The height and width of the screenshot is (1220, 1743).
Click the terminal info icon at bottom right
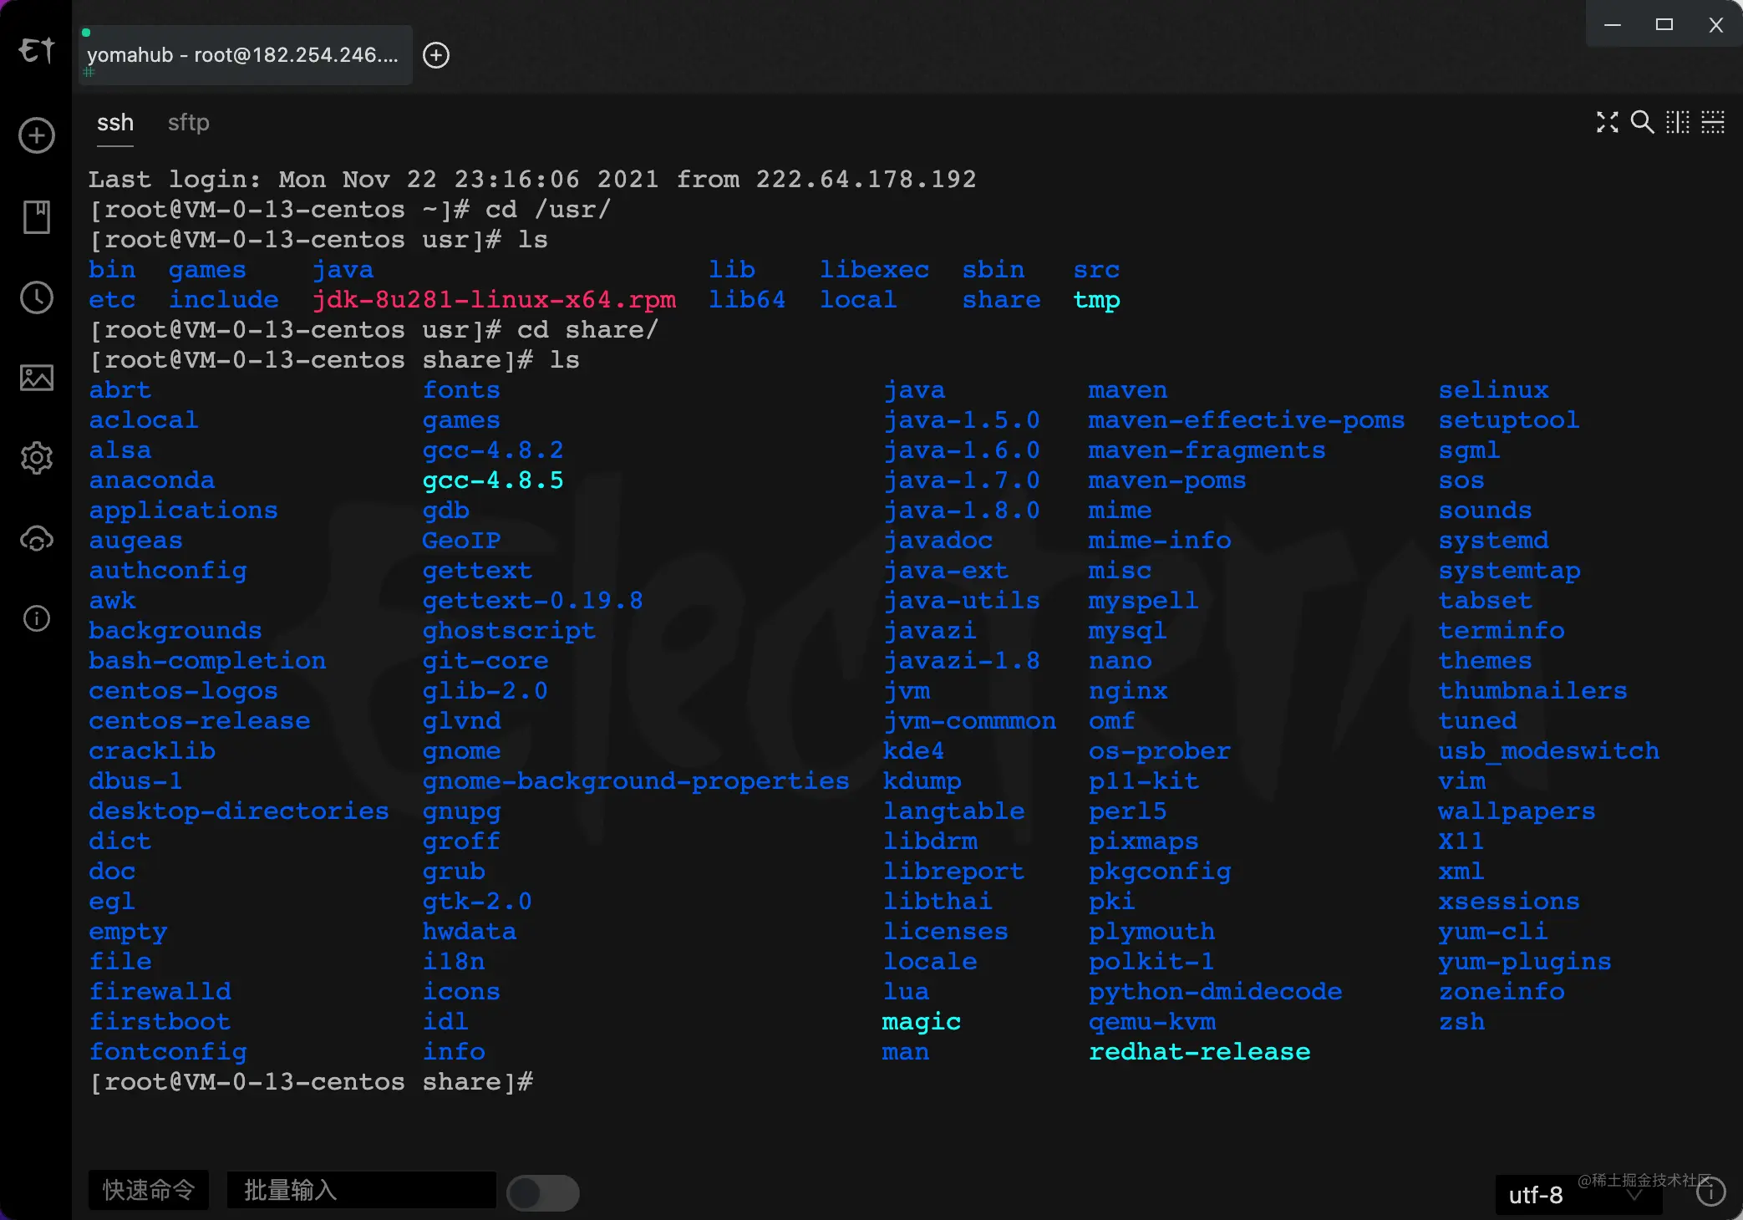1710,1192
